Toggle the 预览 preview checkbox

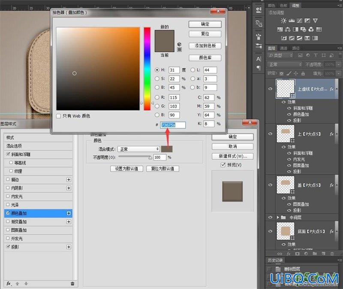223,165
